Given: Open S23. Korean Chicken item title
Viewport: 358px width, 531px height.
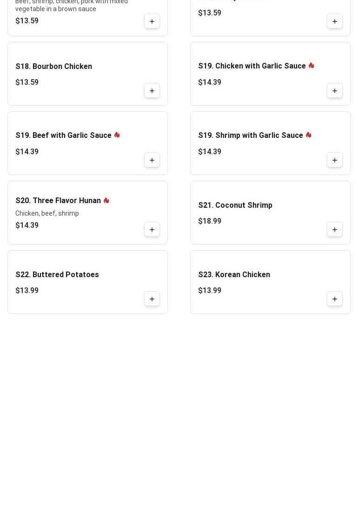Looking at the screenshot, I should (234, 275).
